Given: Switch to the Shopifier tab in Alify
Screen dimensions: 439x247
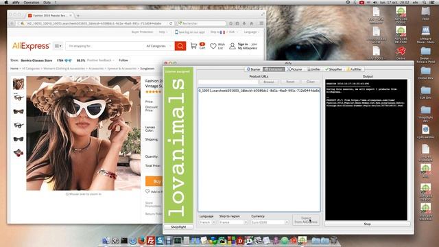Looking at the screenshot, I should (333, 69).
